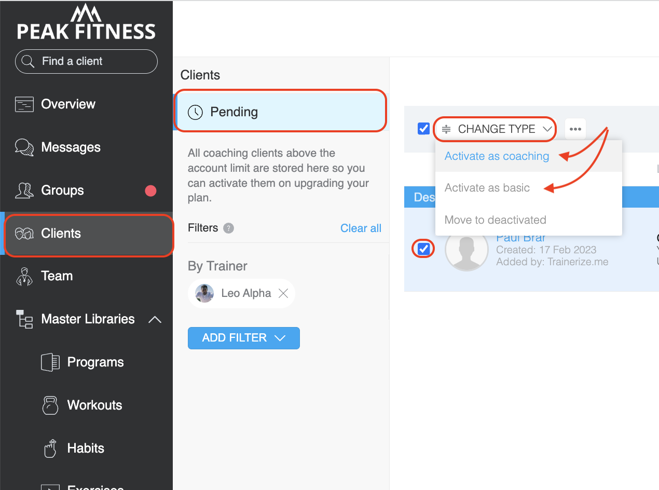Choose Activate as coaching option

click(x=497, y=156)
